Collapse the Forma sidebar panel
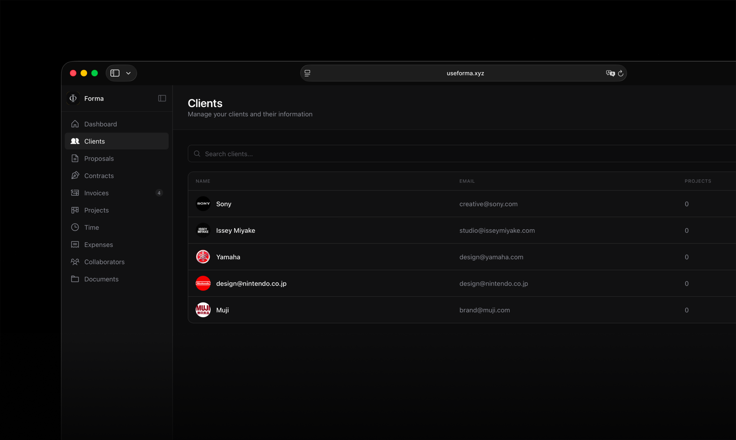 click(162, 98)
